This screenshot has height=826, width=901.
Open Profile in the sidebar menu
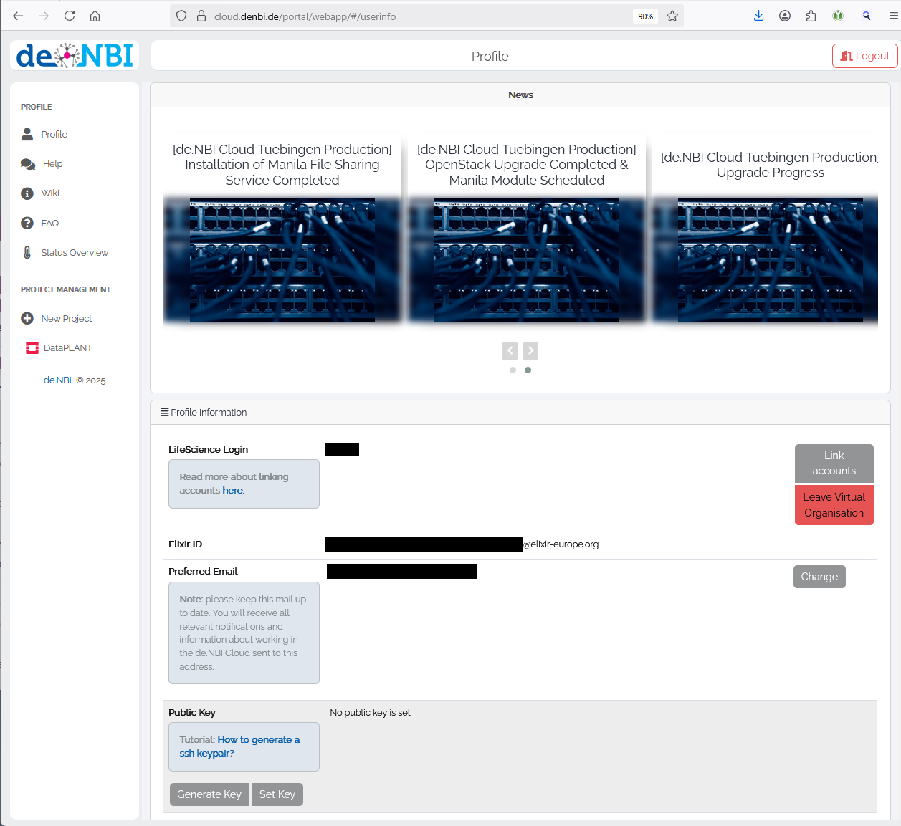[x=54, y=134]
